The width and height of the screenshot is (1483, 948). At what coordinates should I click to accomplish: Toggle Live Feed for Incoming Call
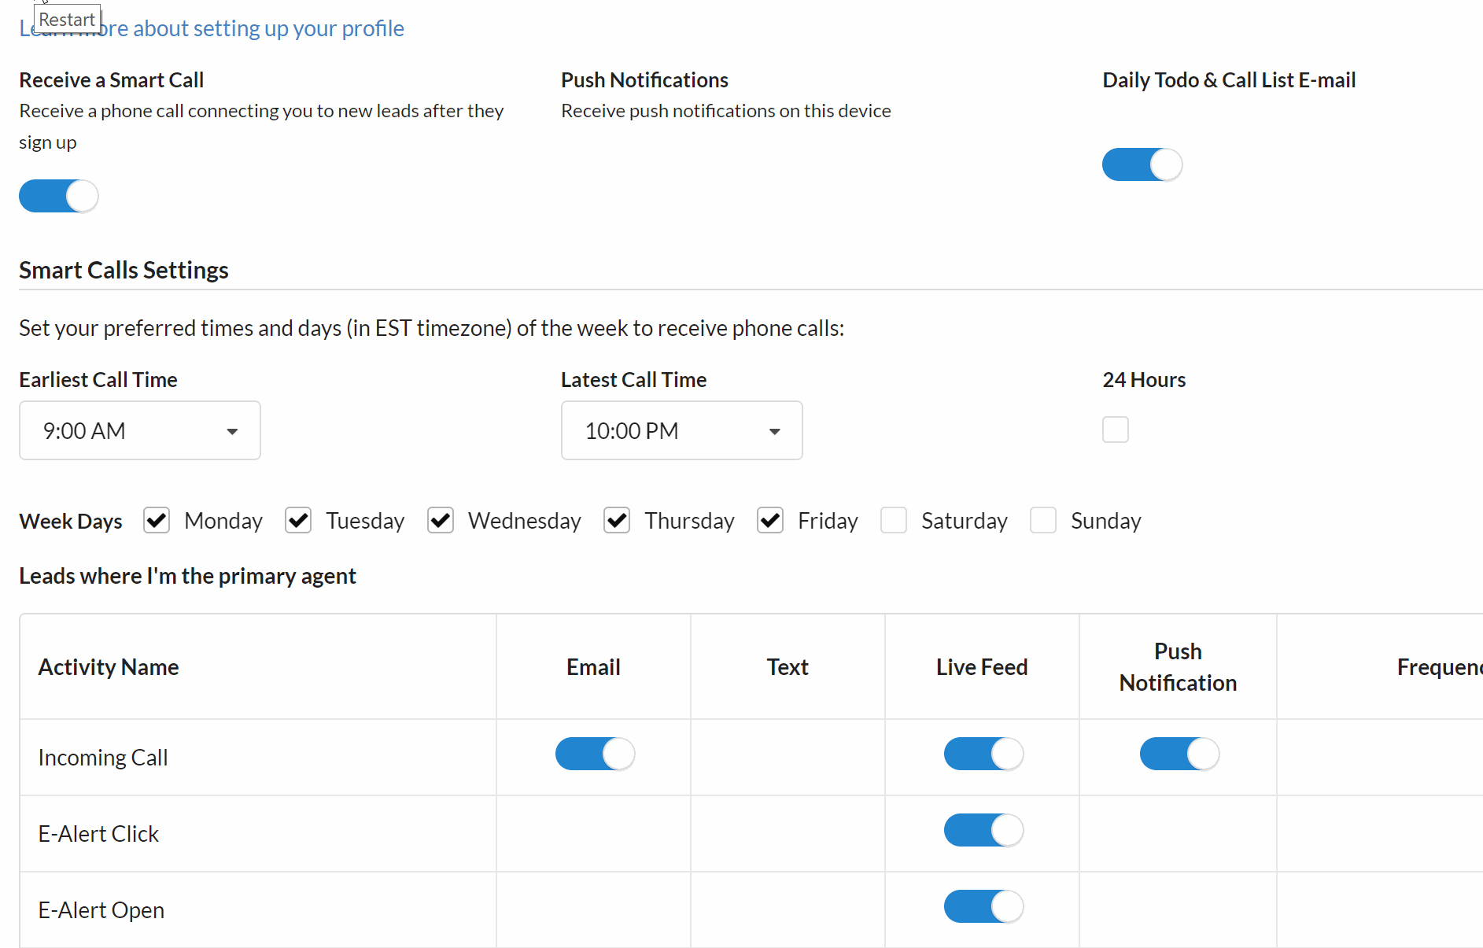983,754
